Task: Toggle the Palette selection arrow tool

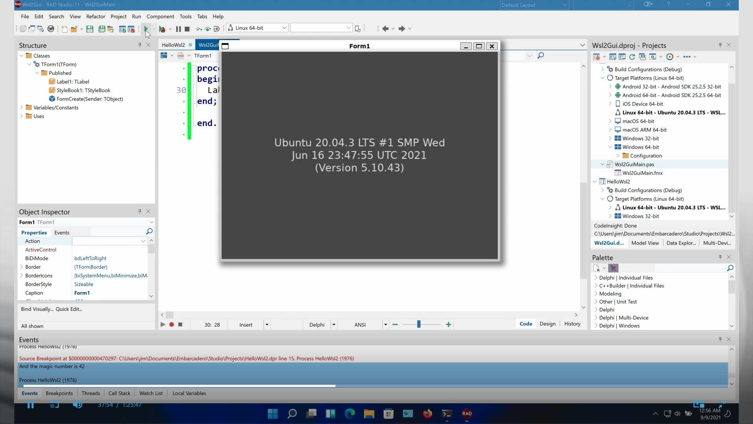Action: pos(613,268)
